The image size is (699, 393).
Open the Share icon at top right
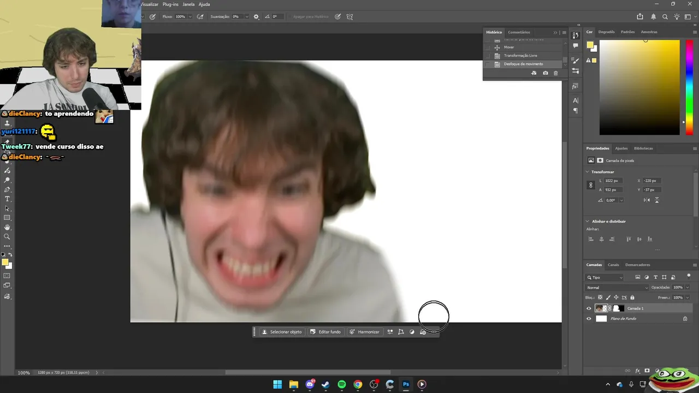[x=640, y=17]
